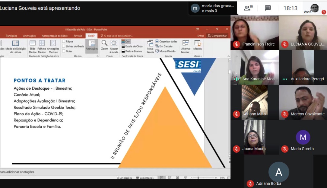
Task: Click slide pane vertical scrollbar up arrow
Action: point(229,60)
